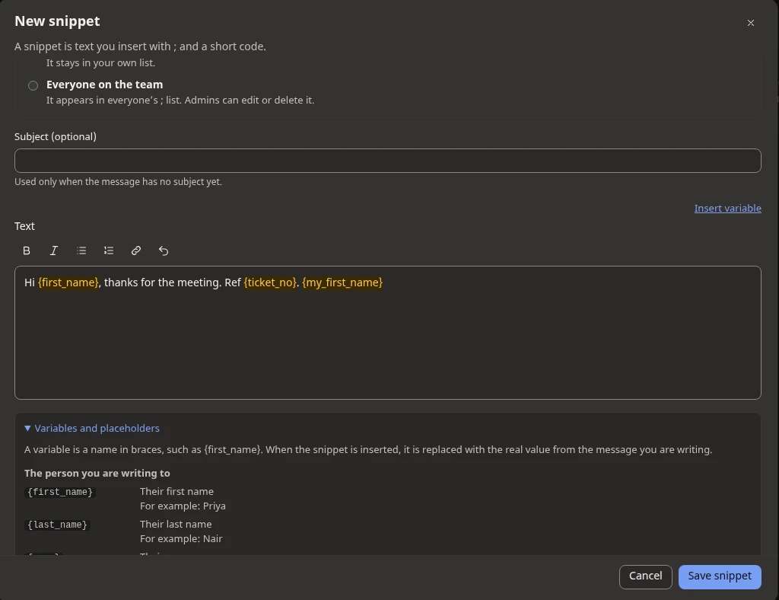Click the {ticket_no} variable in the text
This screenshot has width=779, height=600.
coord(270,282)
